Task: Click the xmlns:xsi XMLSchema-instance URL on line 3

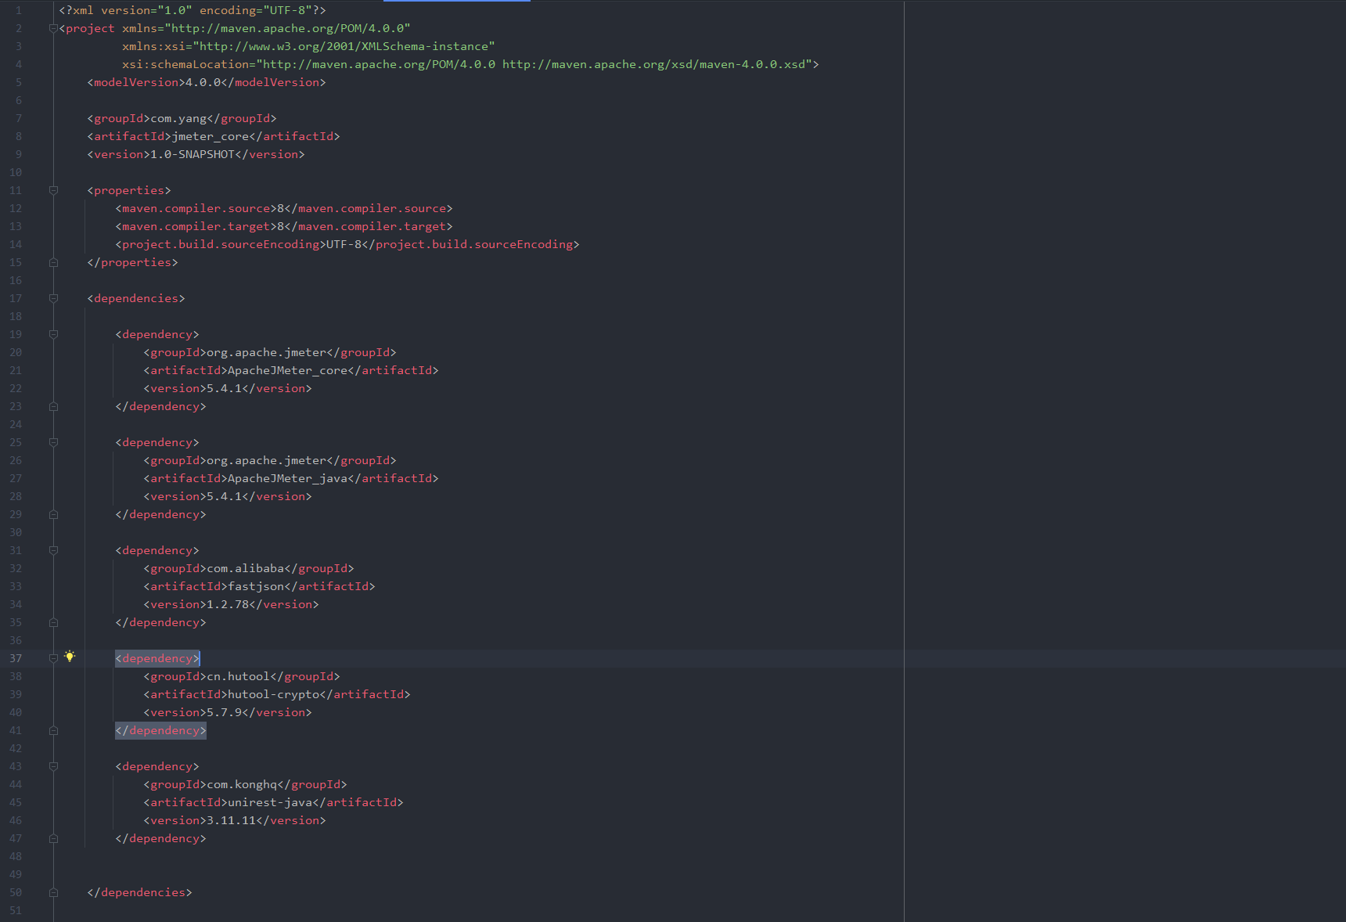Action: point(344,46)
